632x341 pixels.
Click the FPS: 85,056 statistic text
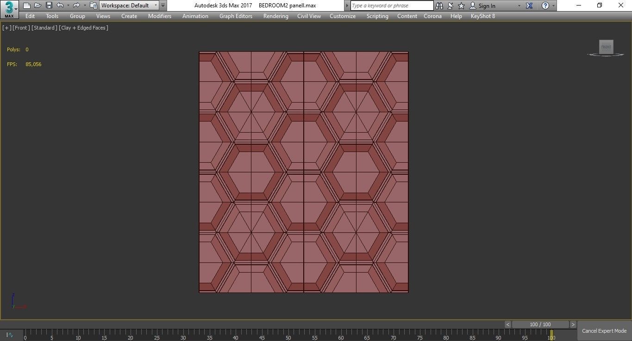[x=24, y=64]
